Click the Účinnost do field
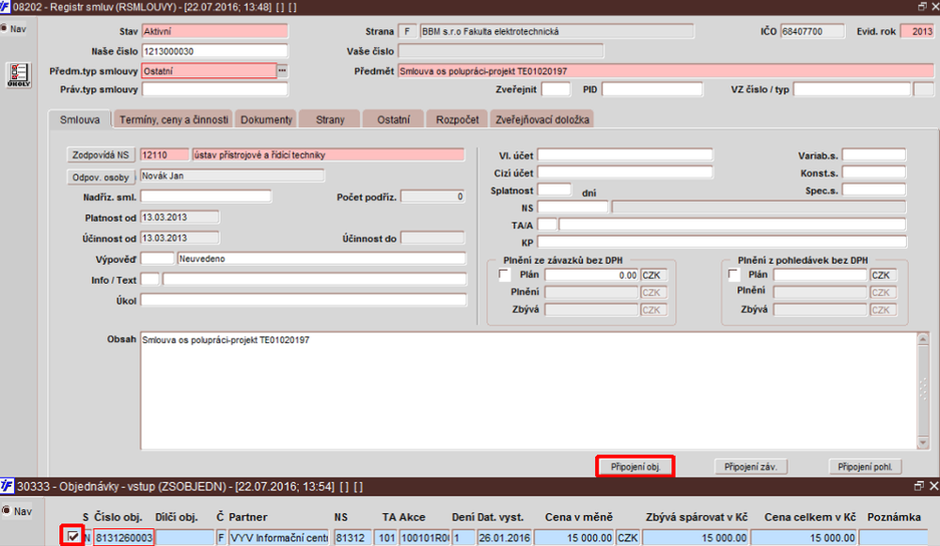 click(x=432, y=238)
